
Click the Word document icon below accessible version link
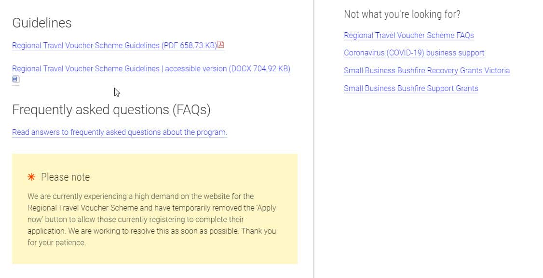pyautogui.click(x=15, y=79)
